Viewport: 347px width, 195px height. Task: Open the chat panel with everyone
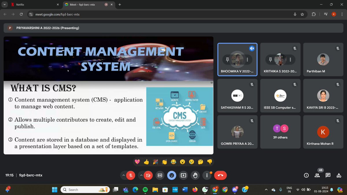(x=328, y=175)
